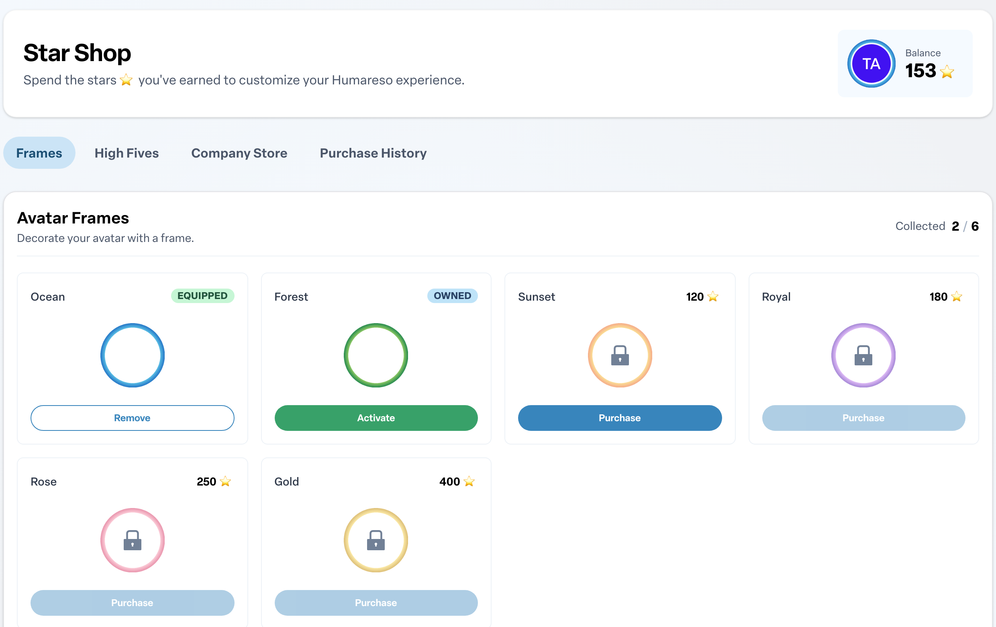Click the Ocean frame name
The image size is (996, 627).
coord(47,296)
